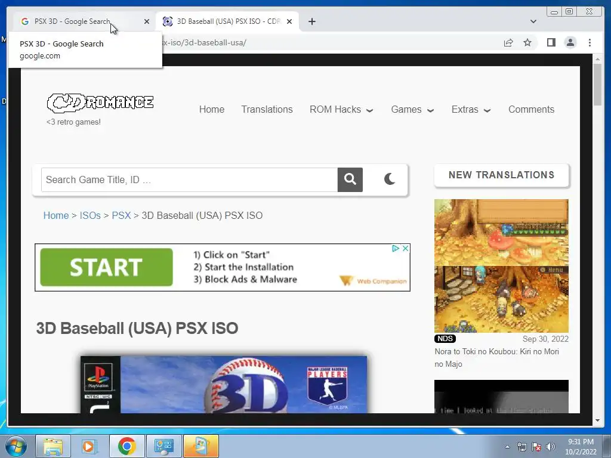
Task: Click the address bar URL text
Action: click(x=205, y=42)
